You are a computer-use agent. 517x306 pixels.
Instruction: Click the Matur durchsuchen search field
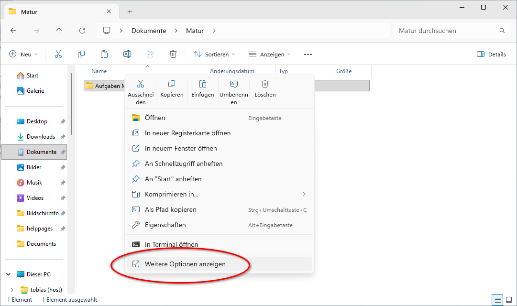(445, 31)
